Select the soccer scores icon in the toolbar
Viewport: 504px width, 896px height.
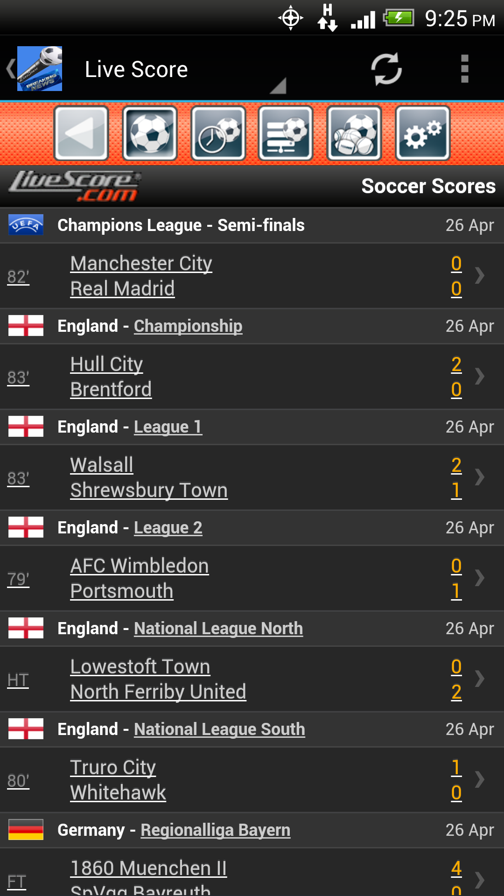point(150,133)
